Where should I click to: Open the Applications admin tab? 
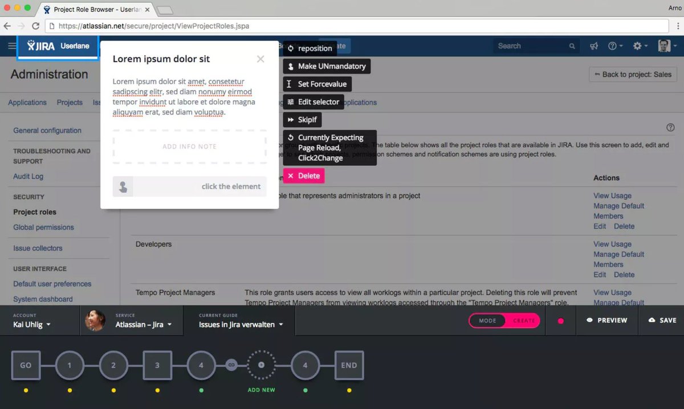coord(27,103)
